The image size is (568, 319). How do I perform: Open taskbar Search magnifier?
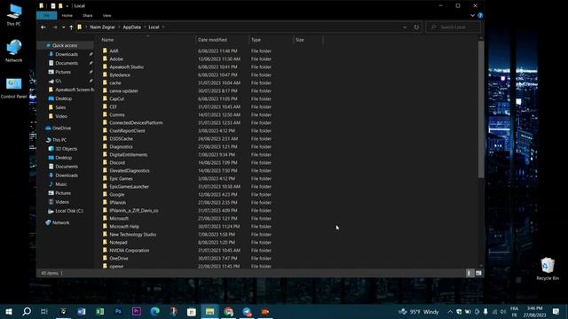point(27,311)
